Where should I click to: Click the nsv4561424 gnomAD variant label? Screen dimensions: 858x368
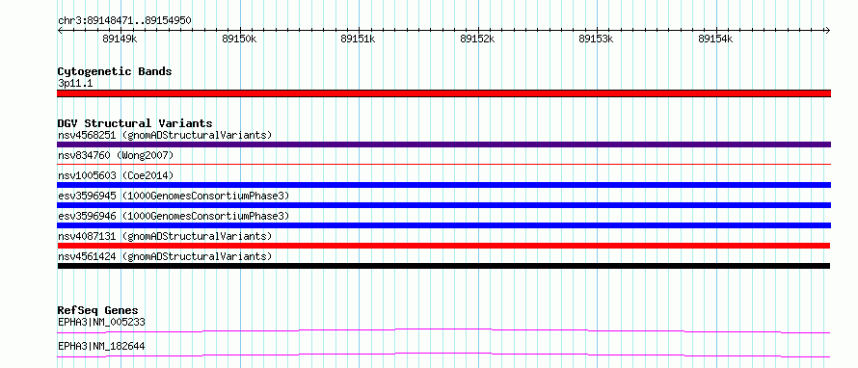tap(165, 256)
